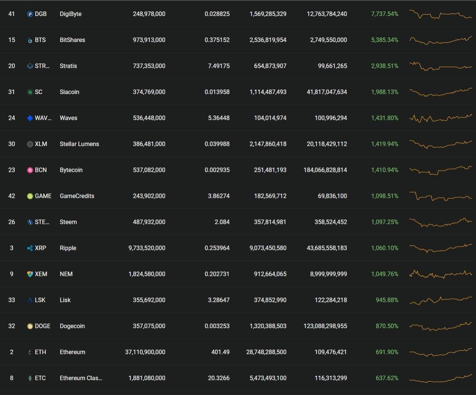
Task: Click the Lisk coin icon
Action: 30,300
